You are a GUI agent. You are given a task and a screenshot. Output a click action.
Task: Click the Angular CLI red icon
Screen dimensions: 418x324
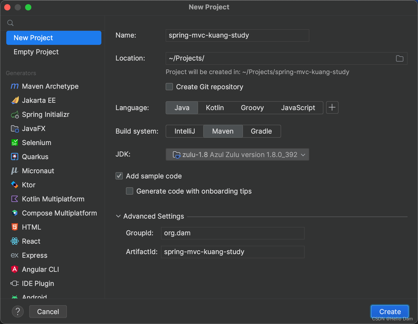click(x=15, y=269)
